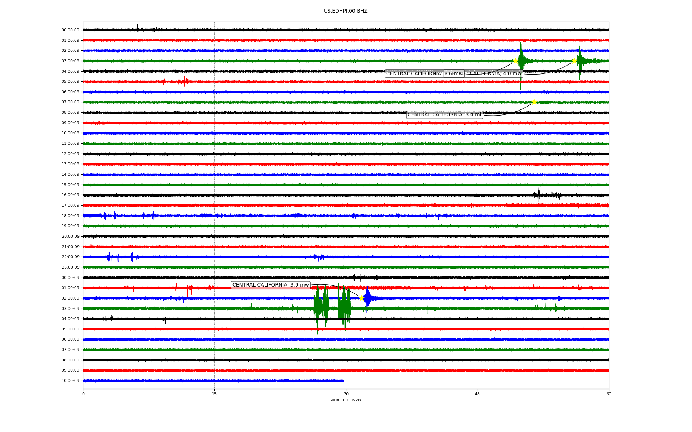The image size is (692, 432).
Task: Select the 12:00:09 time row label
Action: pyautogui.click(x=70, y=154)
